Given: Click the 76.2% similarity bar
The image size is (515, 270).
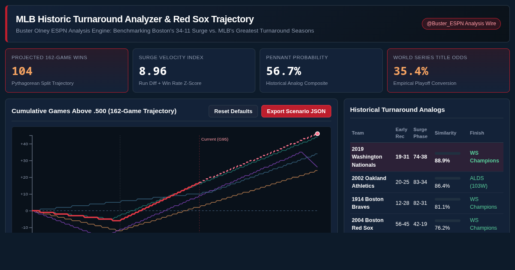Looking at the screenshot, I should [x=448, y=221].
